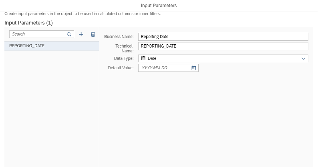
Task: Click the Technical Name label
Action: click(x=124, y=48)
